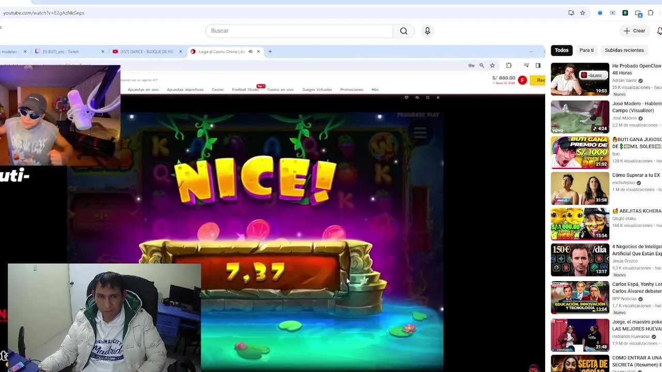This screenshot has width=662, height=372.
Task: Click the S/ 880.00 balance display
Action: click(x=503, y=78)
